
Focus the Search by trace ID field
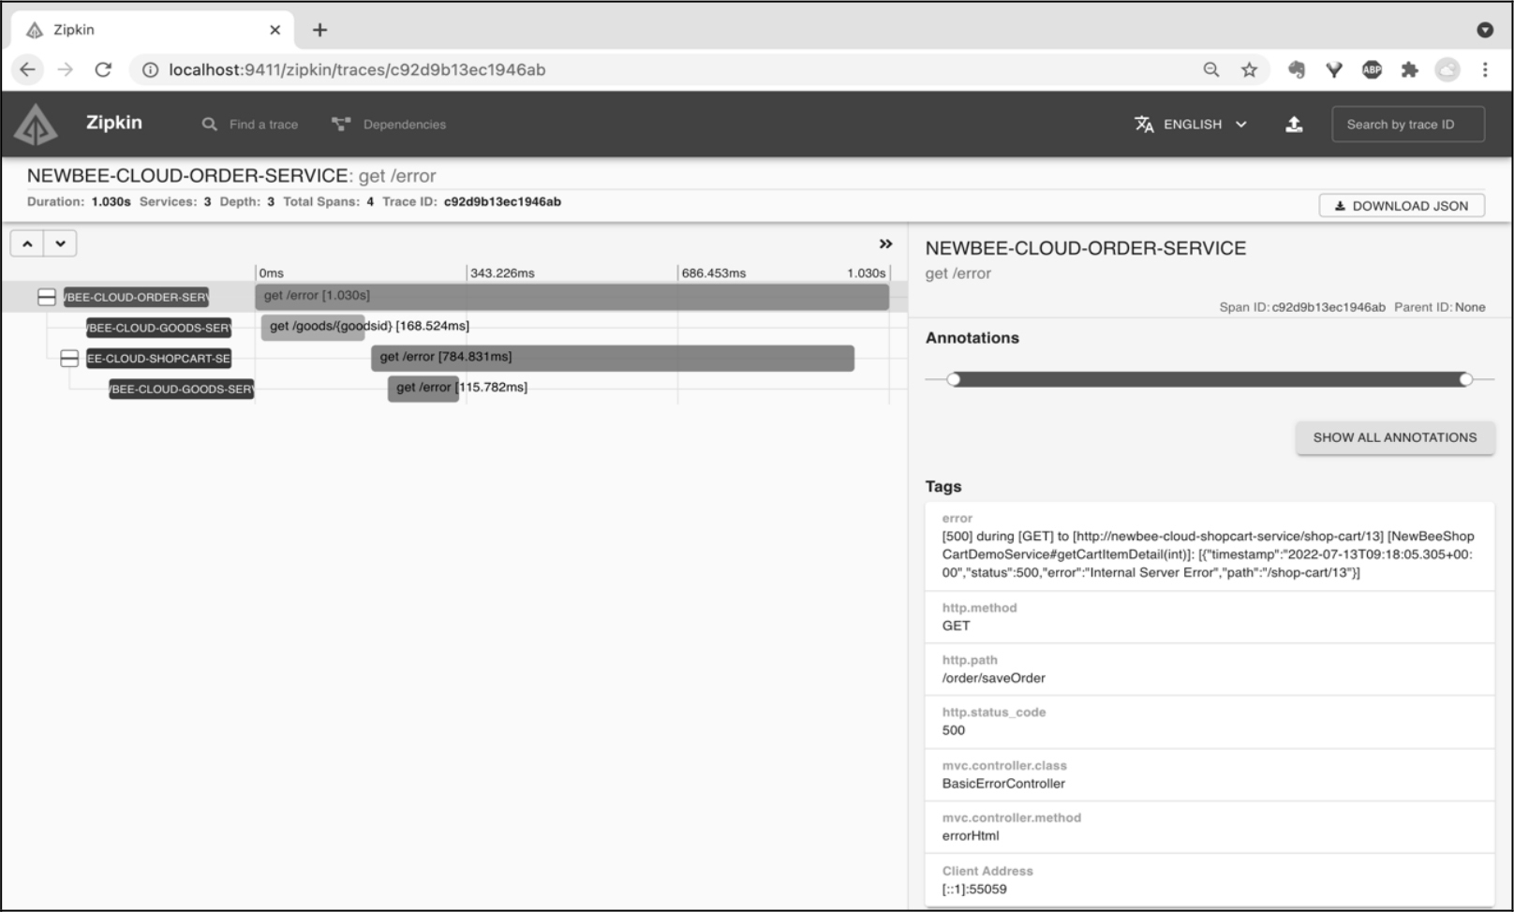pos(1408,125)
